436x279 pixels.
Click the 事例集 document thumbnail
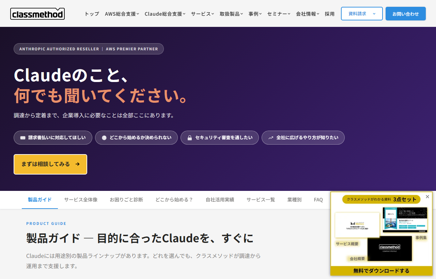(x=405, y=220)
